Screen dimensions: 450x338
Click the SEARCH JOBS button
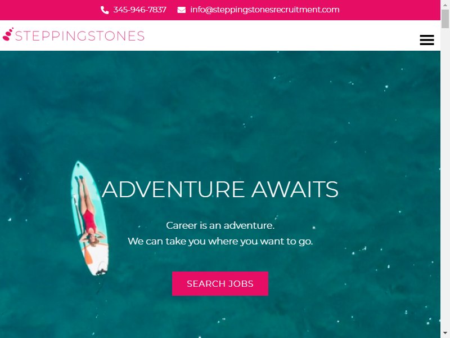(220, 283)
